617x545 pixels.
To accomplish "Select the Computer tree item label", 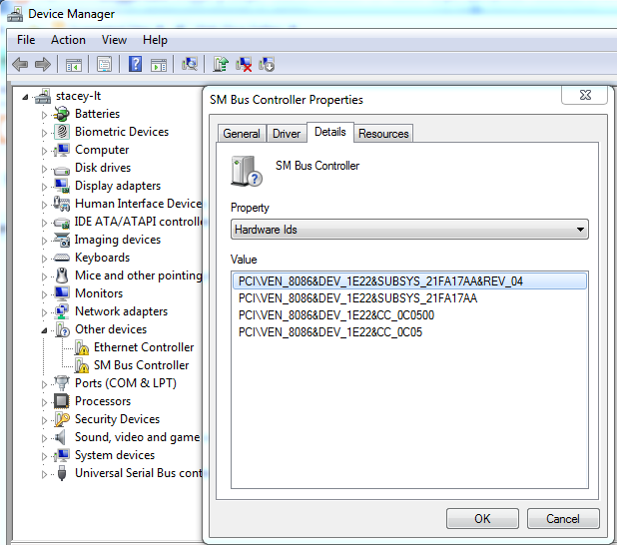I will point(102,150).
